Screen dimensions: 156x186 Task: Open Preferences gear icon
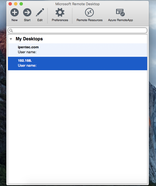click(x=60, y=12)
